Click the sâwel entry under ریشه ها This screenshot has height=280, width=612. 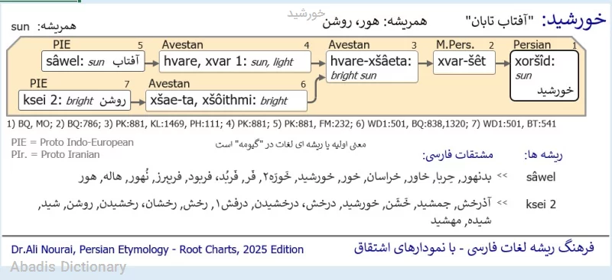pos(541,178)
